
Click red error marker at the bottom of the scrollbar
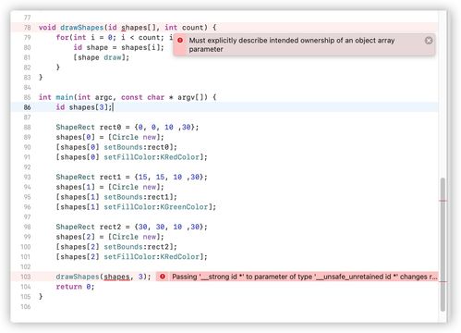[443, 281]
